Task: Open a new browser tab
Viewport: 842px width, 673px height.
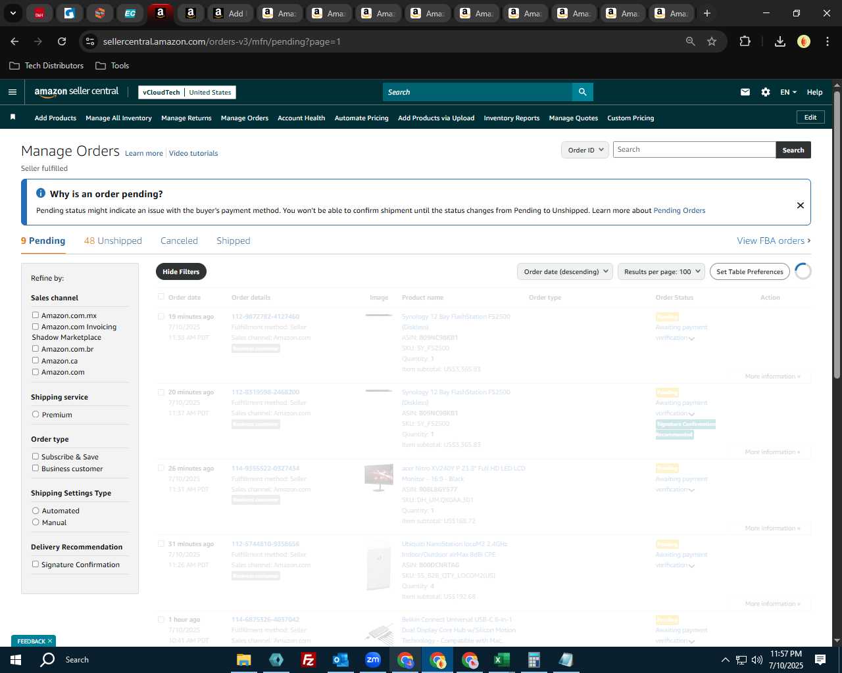Action: (707, 13)
